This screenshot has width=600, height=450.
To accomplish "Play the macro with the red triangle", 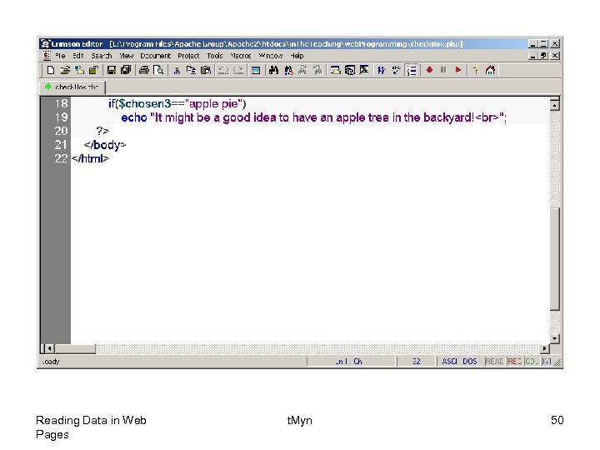I will [458, 70].
